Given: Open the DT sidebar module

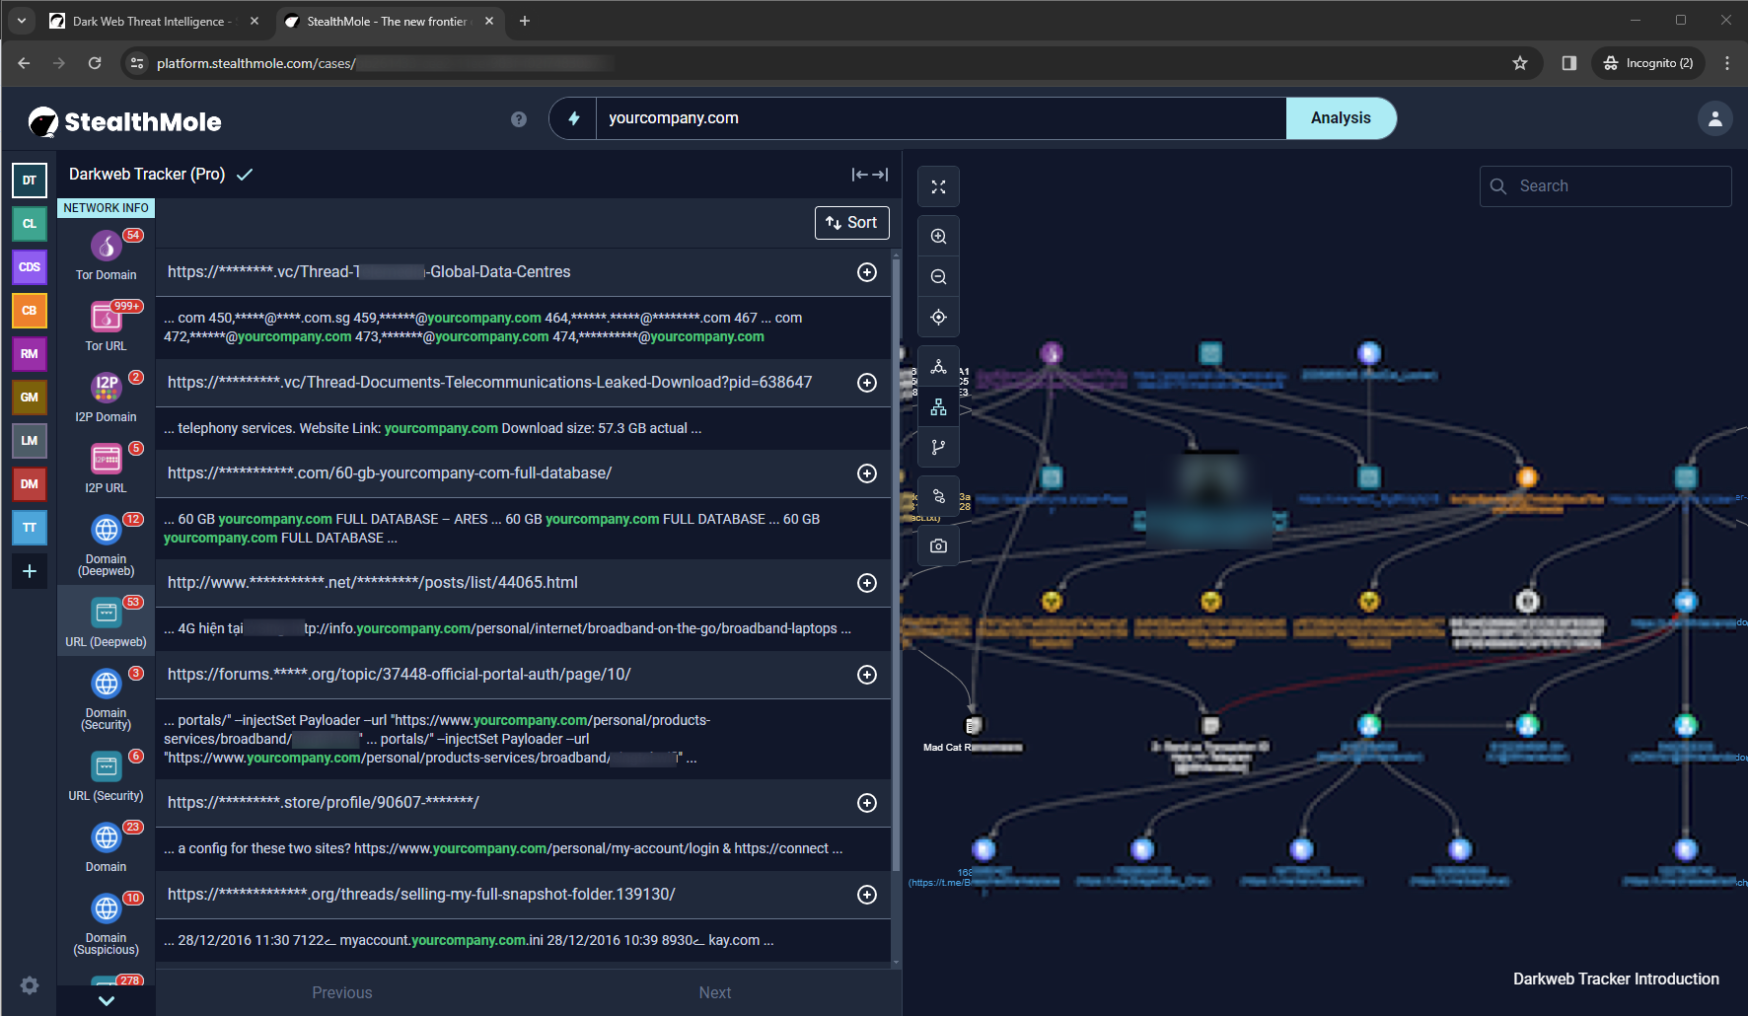Looking at the screenshot, I should 30,181.
